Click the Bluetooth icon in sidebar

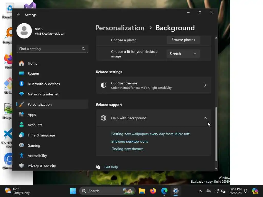(x=22, y=84)
